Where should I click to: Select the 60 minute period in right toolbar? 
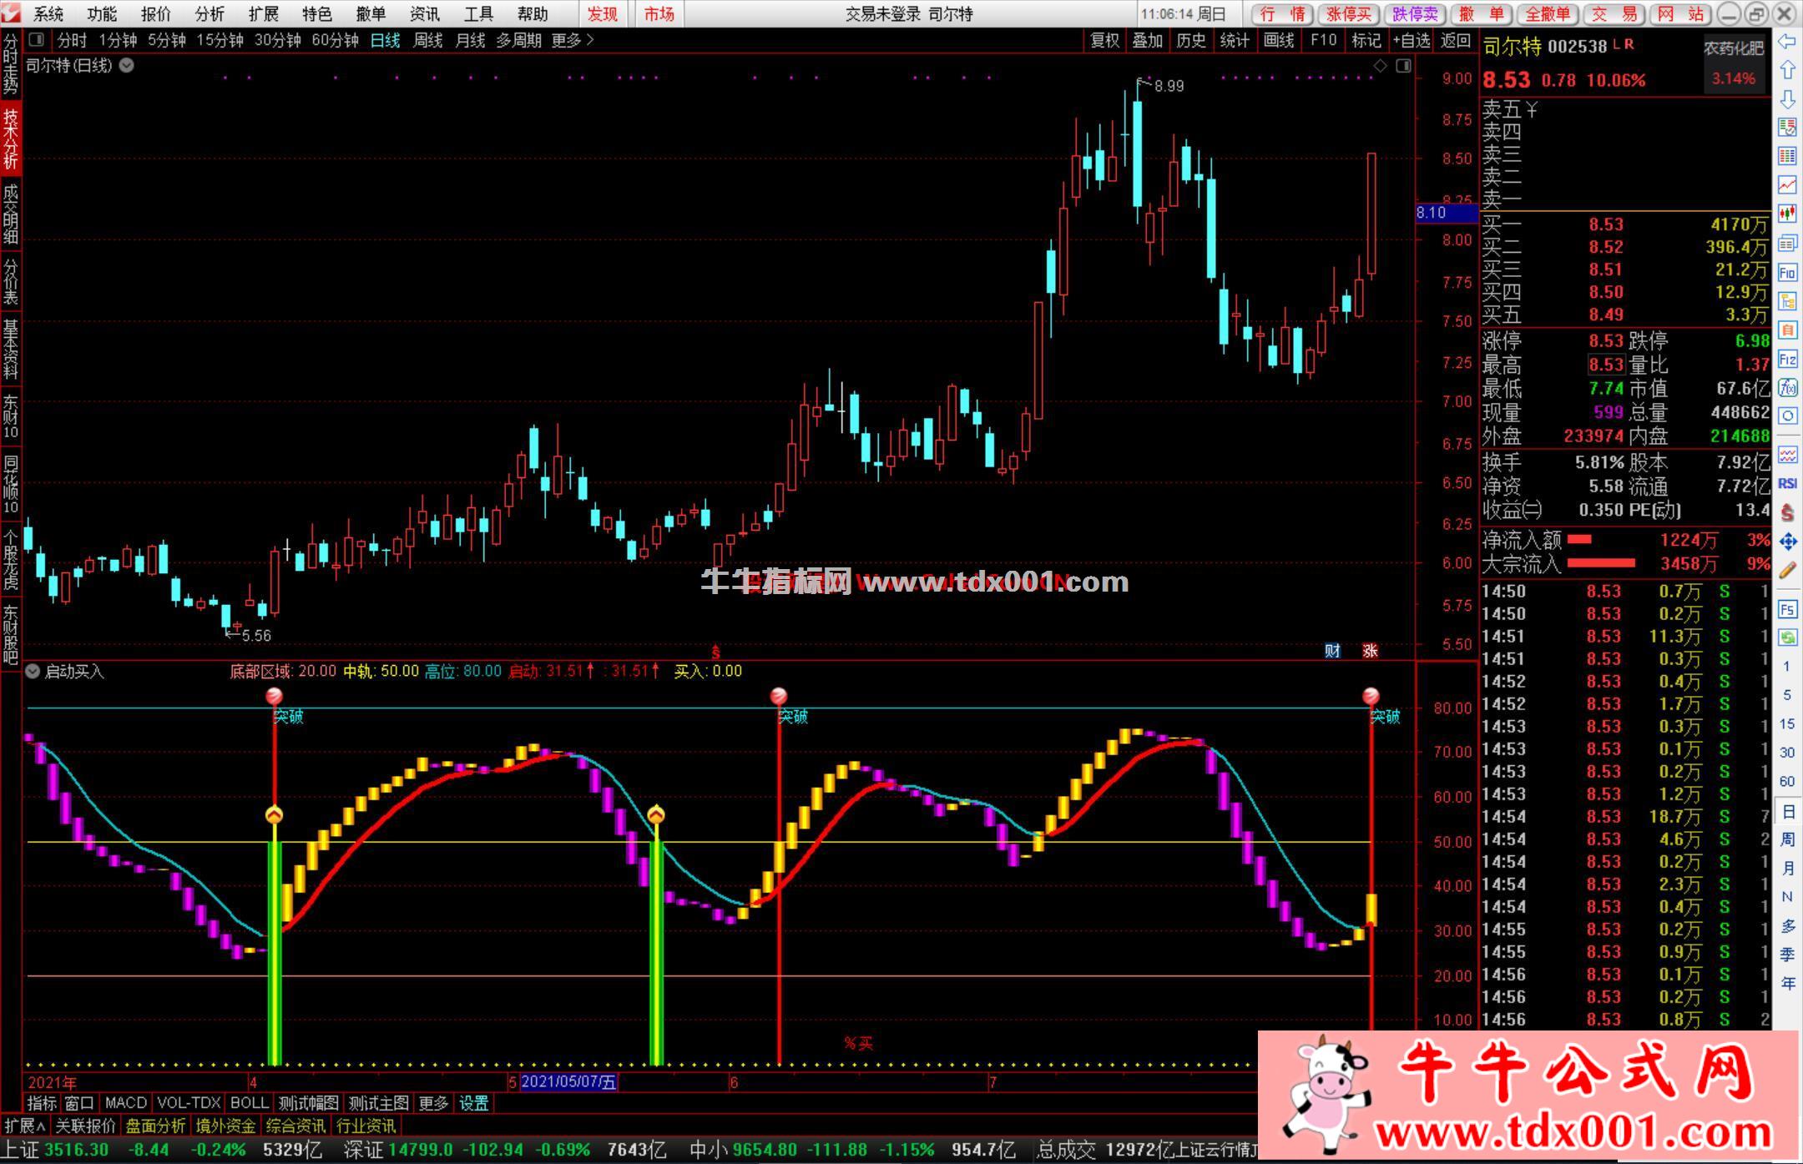pyautogui.click(x=1787, y=782)
